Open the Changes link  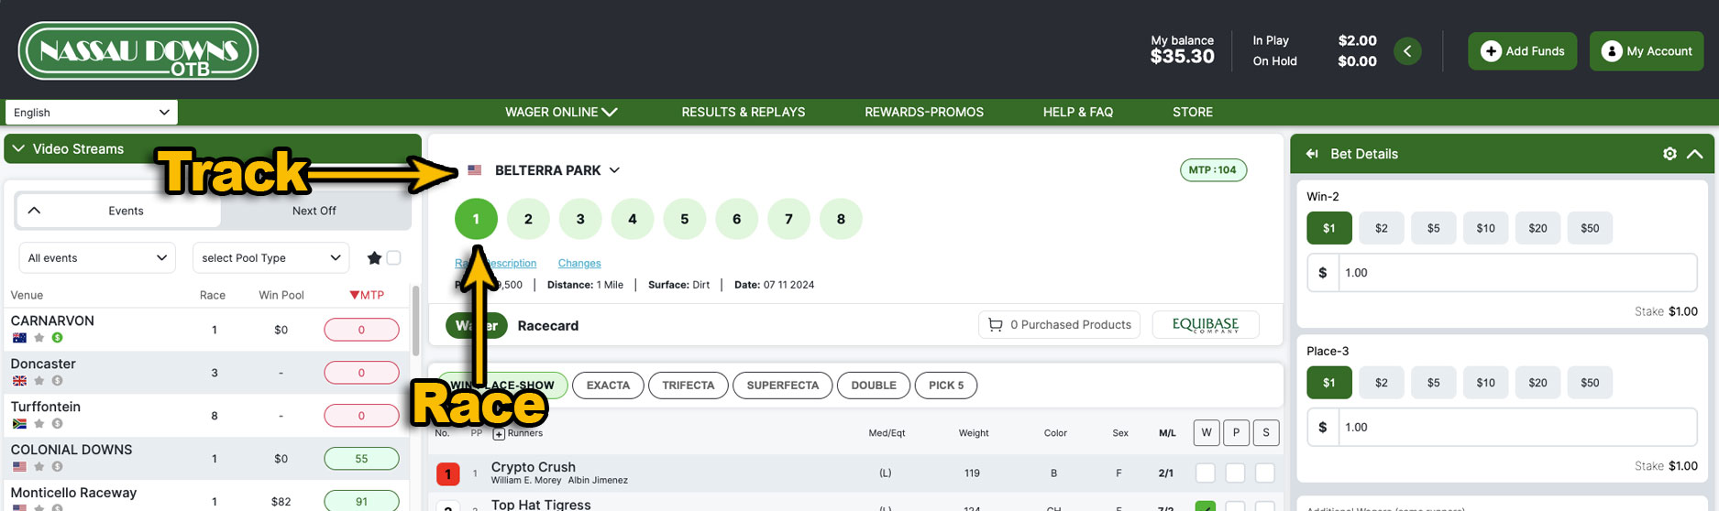point(579,263)
